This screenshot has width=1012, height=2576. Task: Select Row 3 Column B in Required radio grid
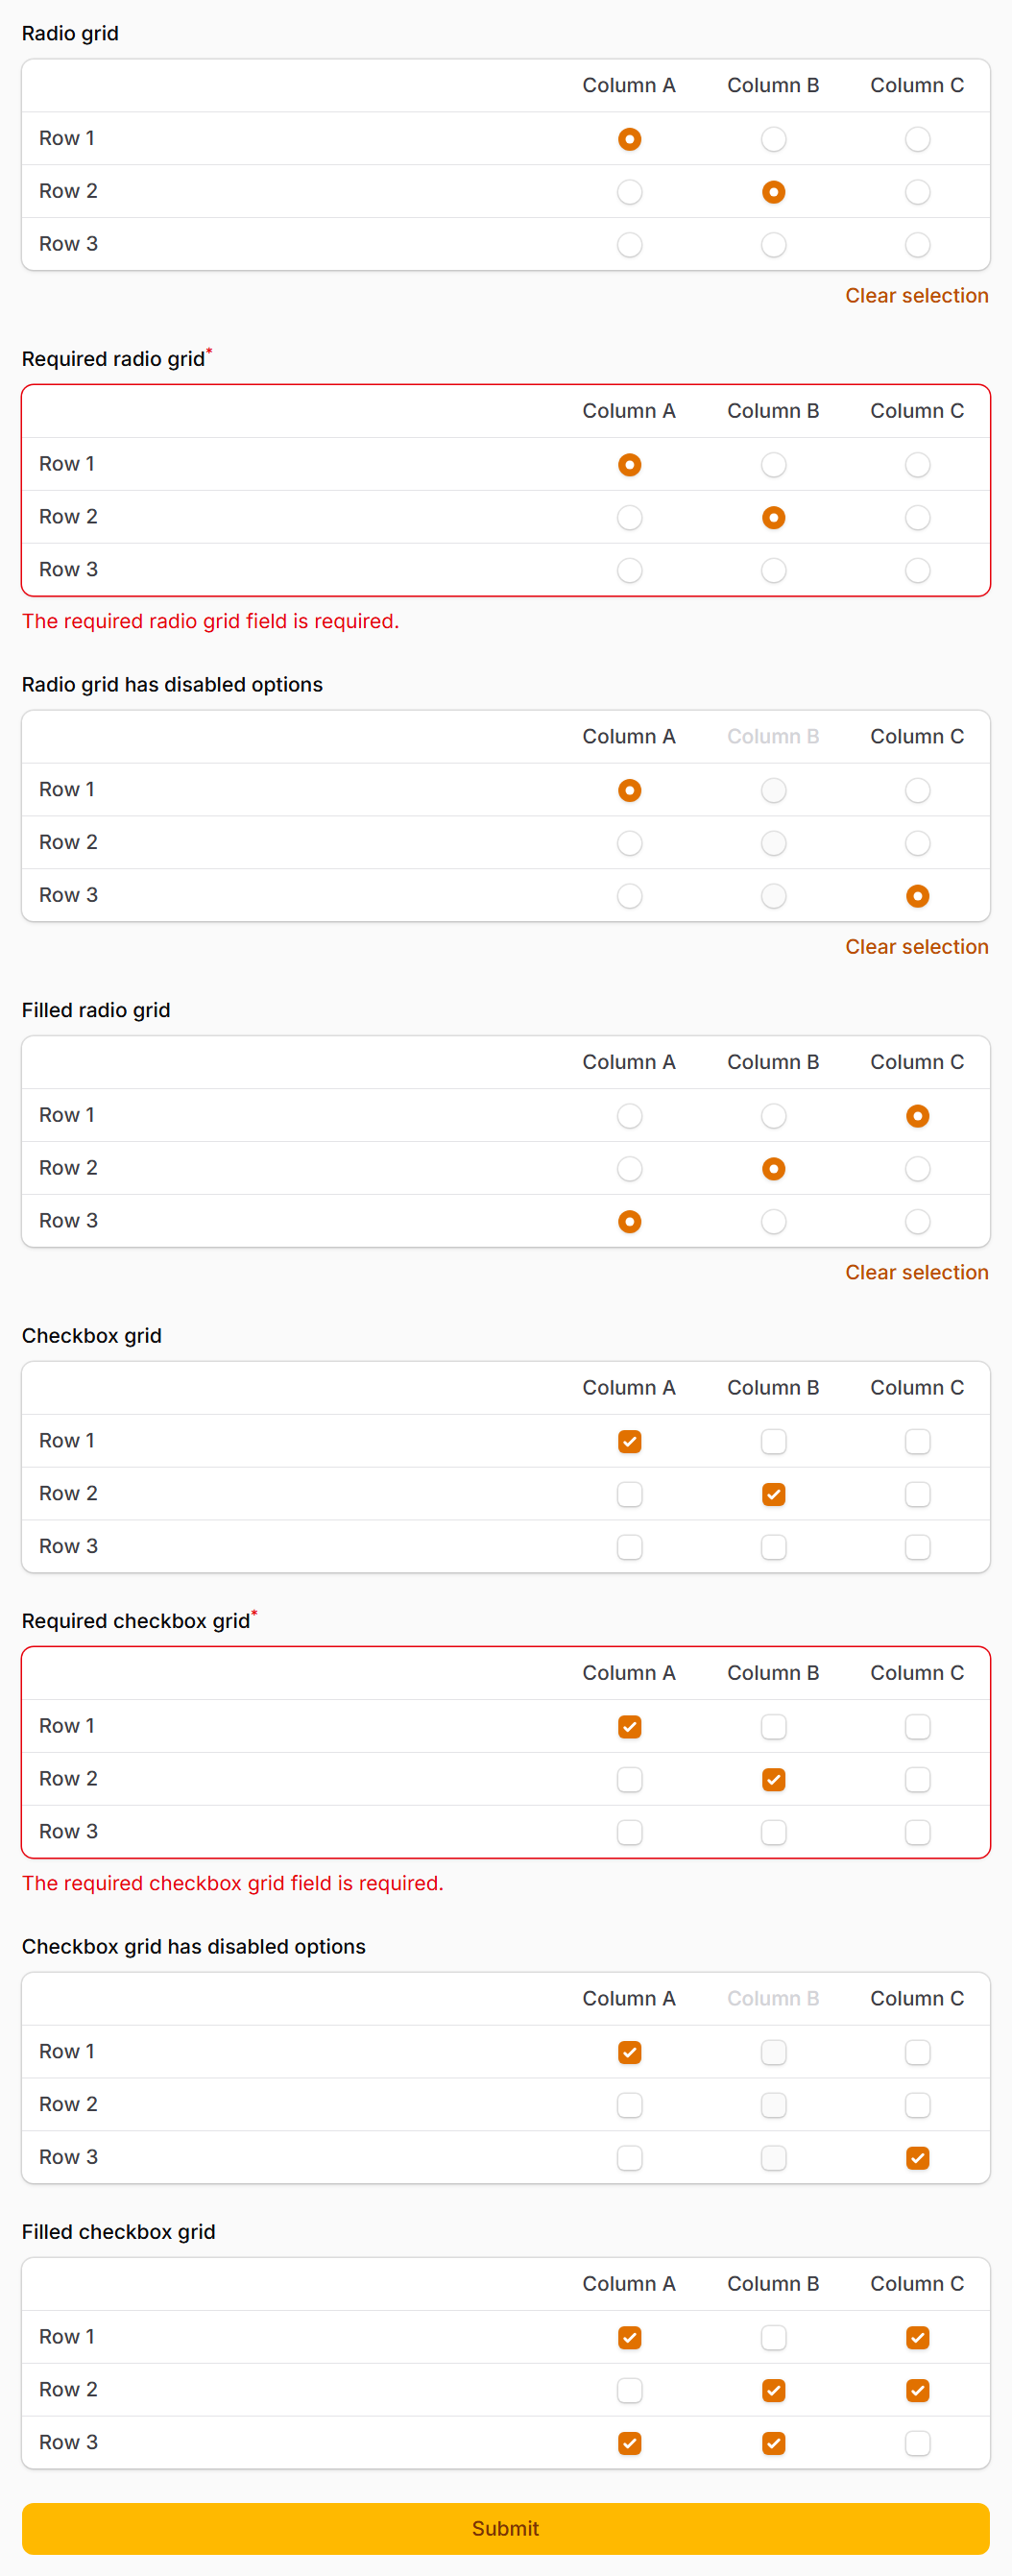pyautogui.click(x=772, y=570)
